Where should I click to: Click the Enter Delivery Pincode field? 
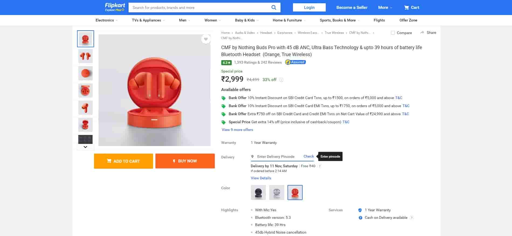[x=276, y=157]
